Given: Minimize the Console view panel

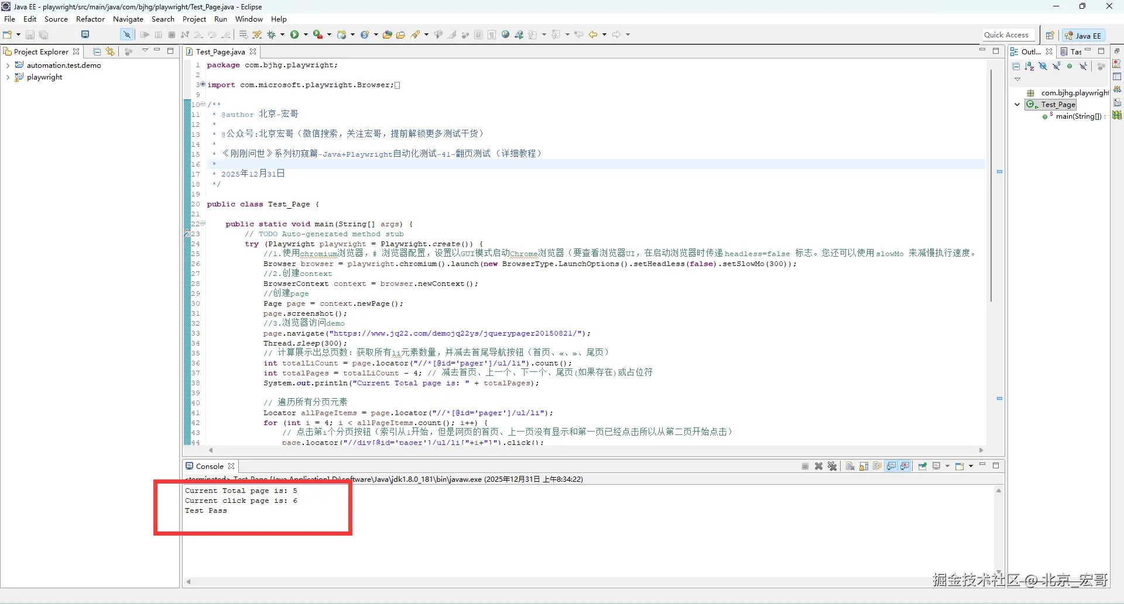Looking at the screenshot, I should [x=982, y=465].
